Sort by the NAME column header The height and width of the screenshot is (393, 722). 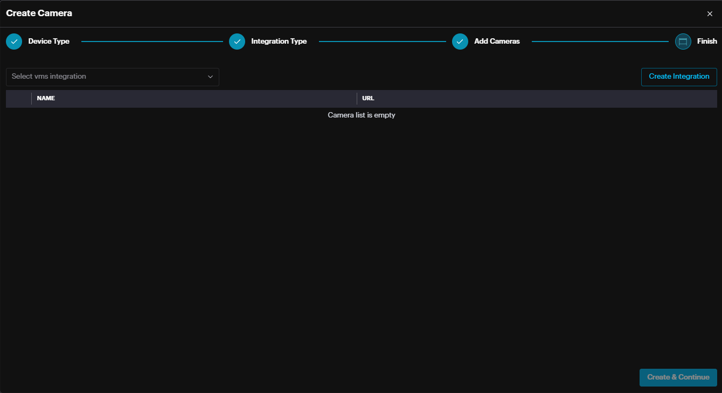point(46,99)
